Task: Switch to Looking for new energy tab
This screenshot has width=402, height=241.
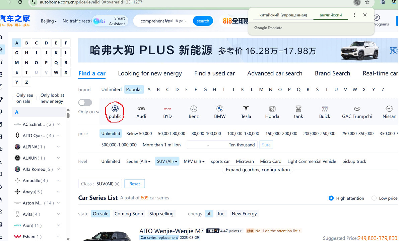Action: click(150, 73)
